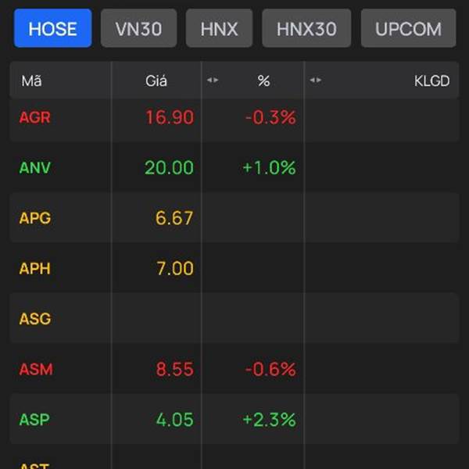Click the arrows icon beside KLGD column
Image resolution: width=469 pixels, height=469 pixels.
point(316,81)
